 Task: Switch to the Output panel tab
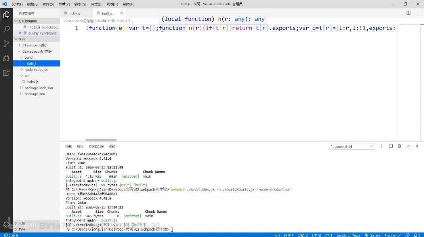click(80, 146)
